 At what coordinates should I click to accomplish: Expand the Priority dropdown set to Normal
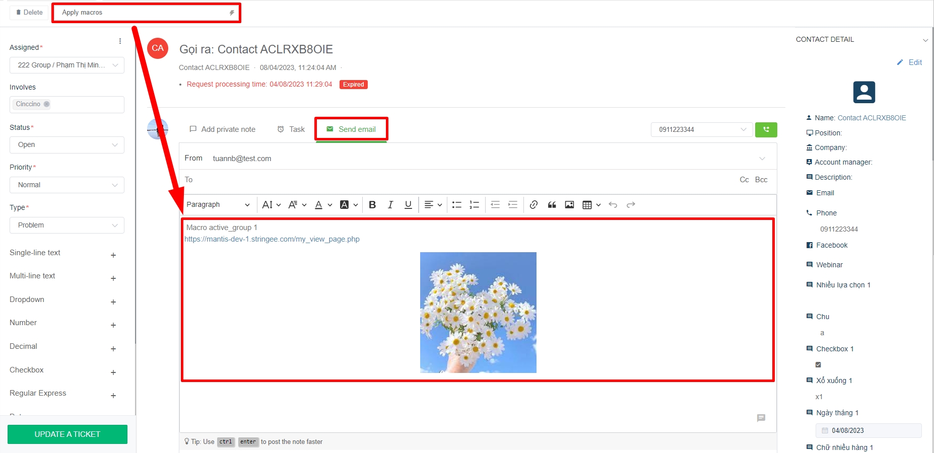(67, 185)
